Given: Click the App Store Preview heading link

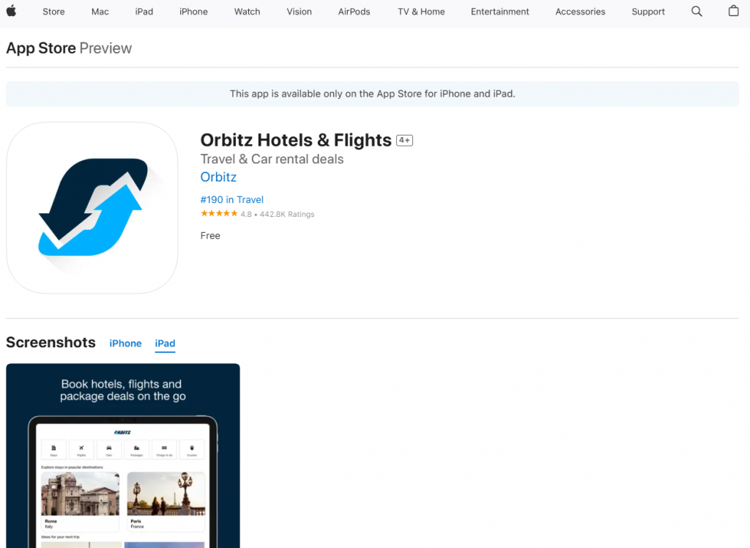Looking at the screenshot, I should click(x=40, y=48).
